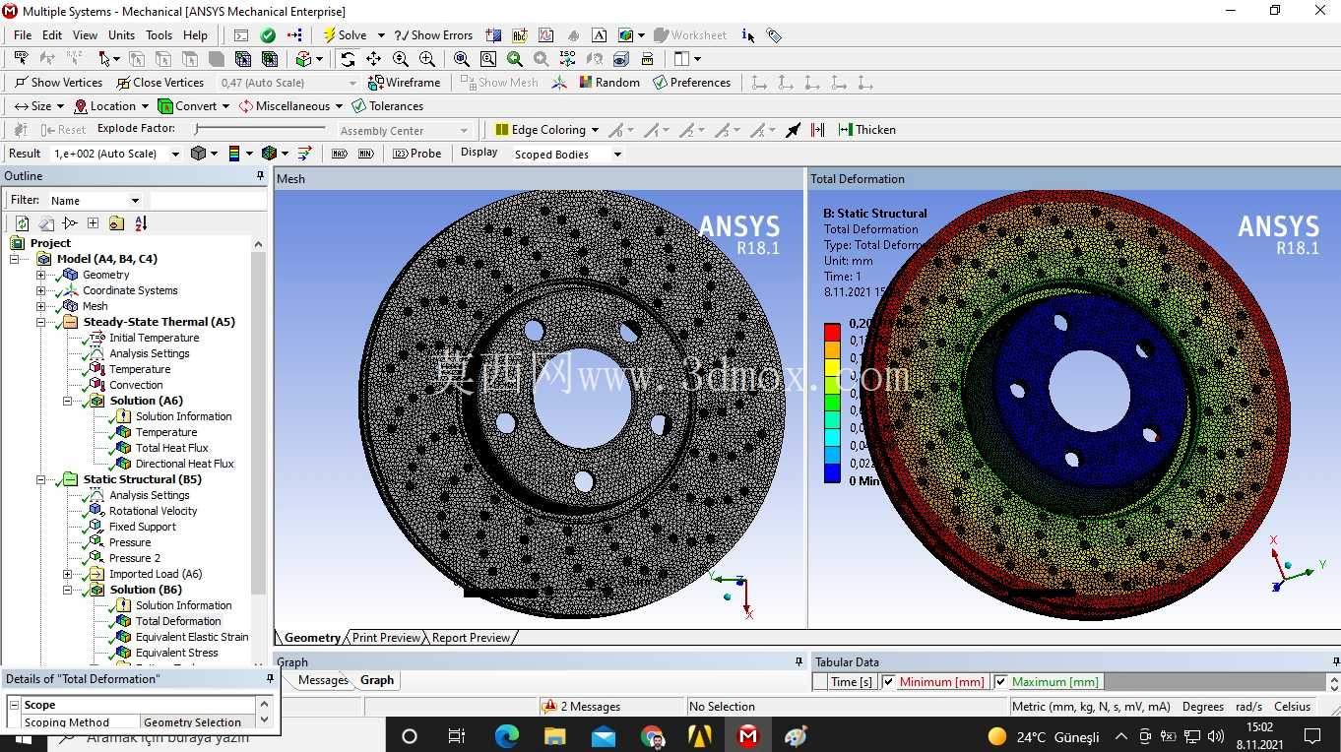The image size is (1341, 752).
Task: Switch to the Messages tab
Action: coord(323,680)
